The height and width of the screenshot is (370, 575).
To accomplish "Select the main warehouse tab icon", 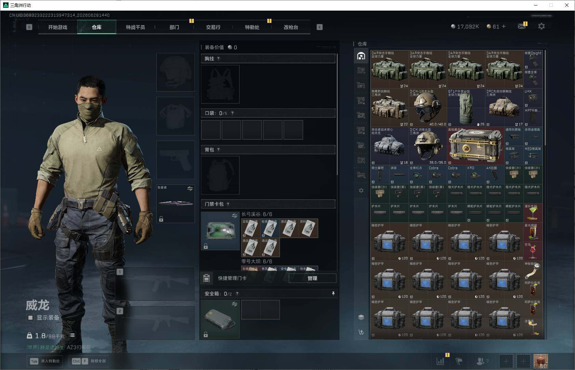I will point(361,56).
